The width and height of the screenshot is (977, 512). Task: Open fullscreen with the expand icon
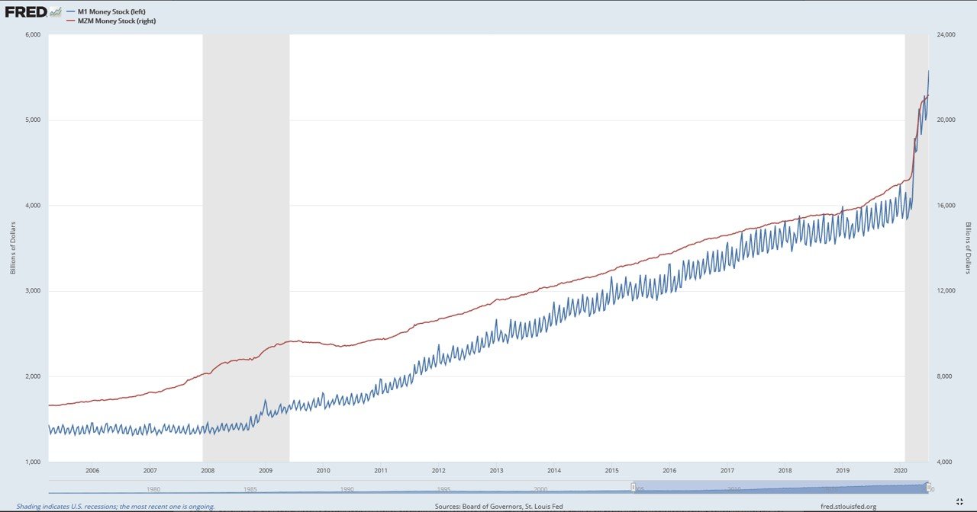(960, 501)
